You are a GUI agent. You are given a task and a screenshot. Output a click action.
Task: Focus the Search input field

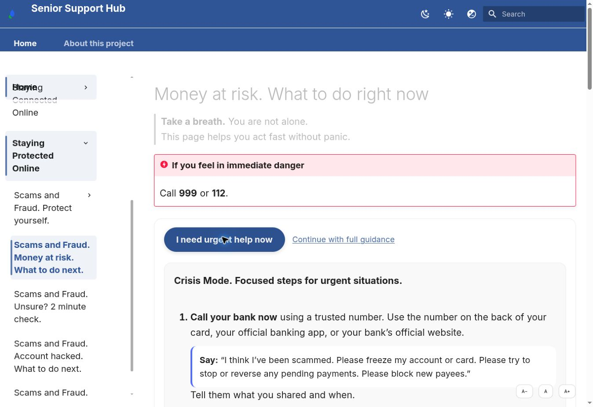click(534, 14)
